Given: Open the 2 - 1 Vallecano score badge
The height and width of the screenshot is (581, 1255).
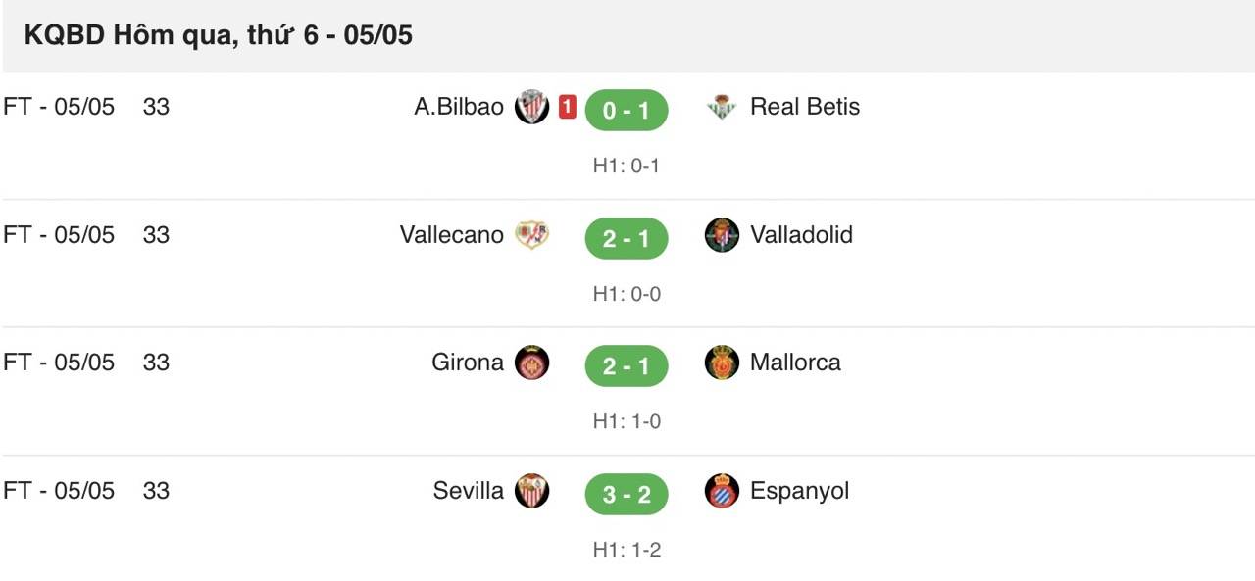Looking at the screenshot, I should (x=626, y=238).
